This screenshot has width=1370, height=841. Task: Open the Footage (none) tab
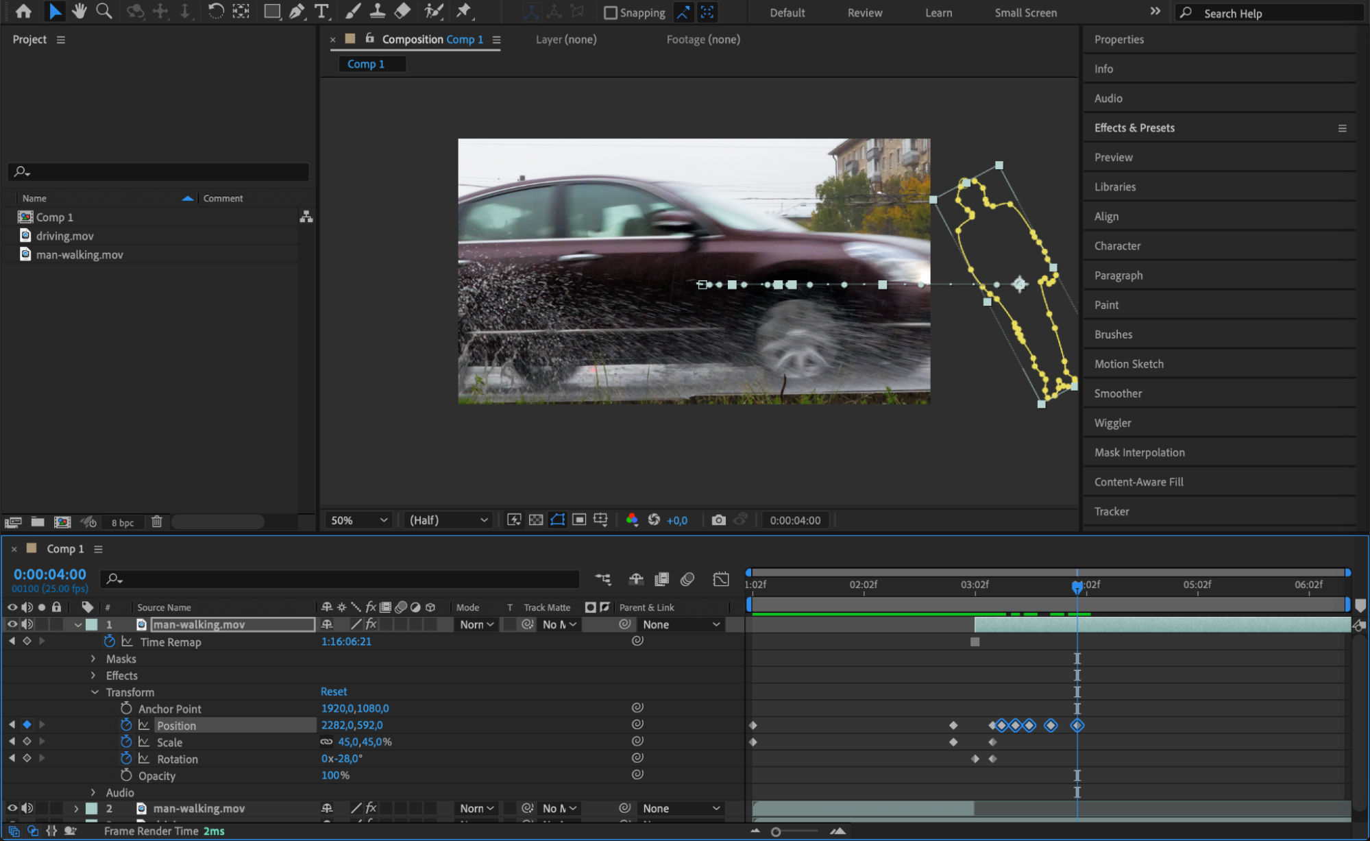coord(702,40)
